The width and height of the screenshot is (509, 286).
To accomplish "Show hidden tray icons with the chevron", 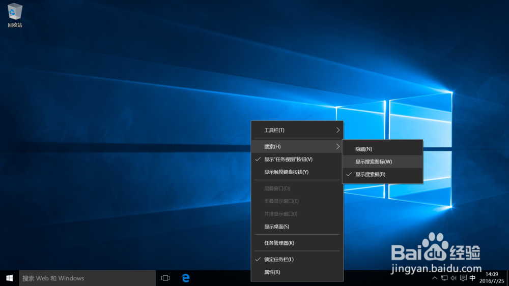I will tap(435, 278).
